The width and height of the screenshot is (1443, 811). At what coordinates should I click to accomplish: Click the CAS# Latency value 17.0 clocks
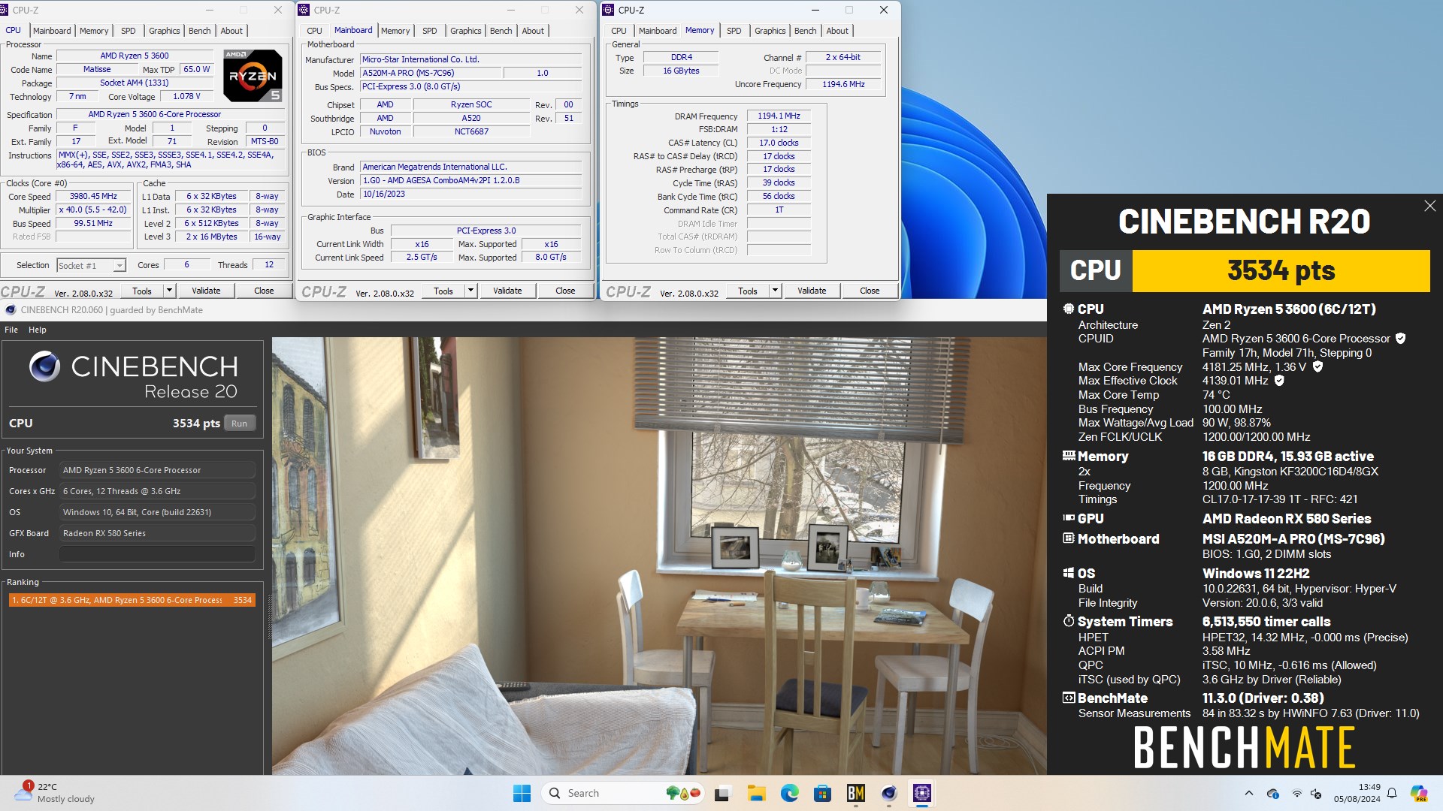779,143
